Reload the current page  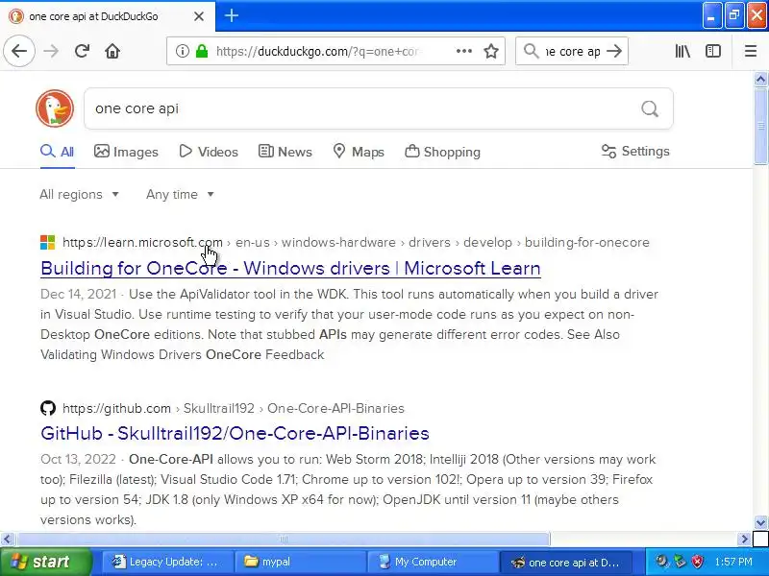[x=82, y=51]
